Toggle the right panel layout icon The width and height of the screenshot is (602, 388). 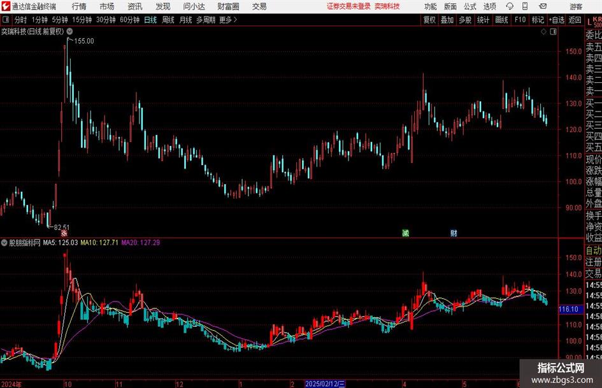tap(553, 32)
